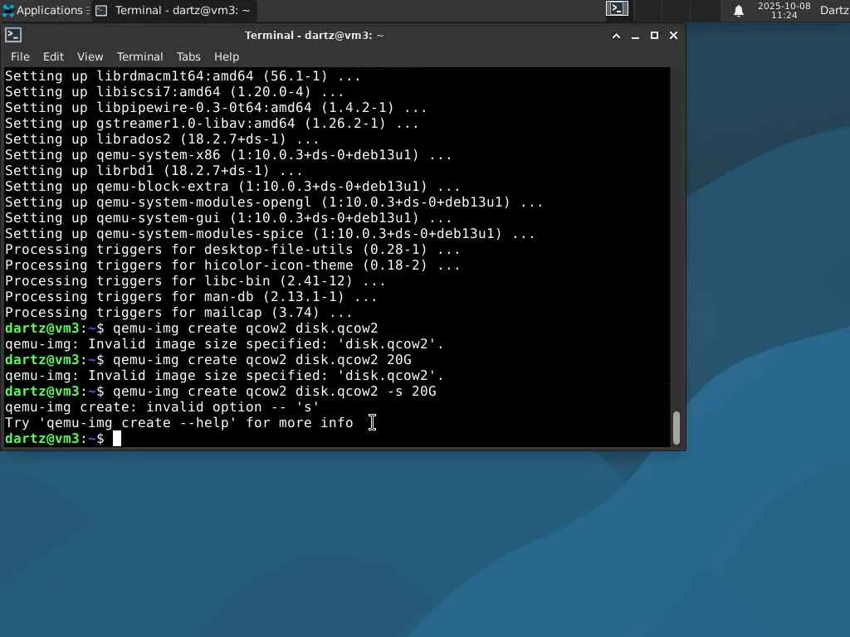Click 'Setting up qemu-block-extra' line
The height and width of the screenshot is (637, 850).
232,187
